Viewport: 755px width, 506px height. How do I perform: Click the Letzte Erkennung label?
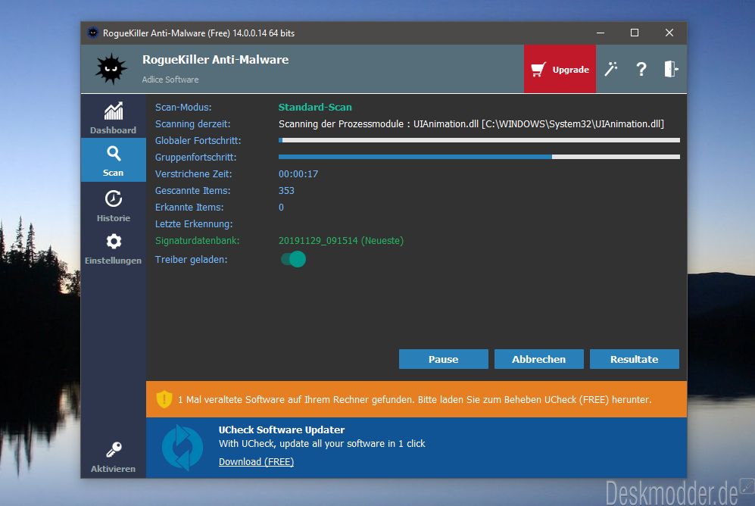pos(194,224)
